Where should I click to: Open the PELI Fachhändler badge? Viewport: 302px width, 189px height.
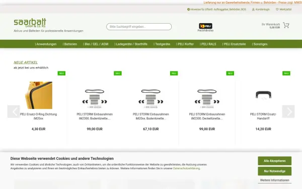[205, 27]
